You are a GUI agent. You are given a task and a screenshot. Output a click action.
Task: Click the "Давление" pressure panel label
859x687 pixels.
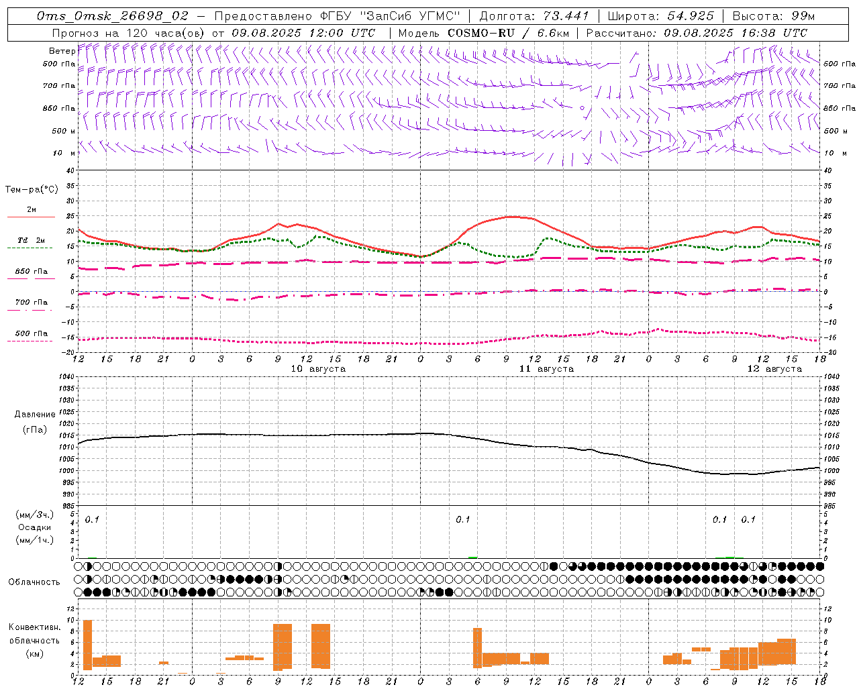pos(35,415)
